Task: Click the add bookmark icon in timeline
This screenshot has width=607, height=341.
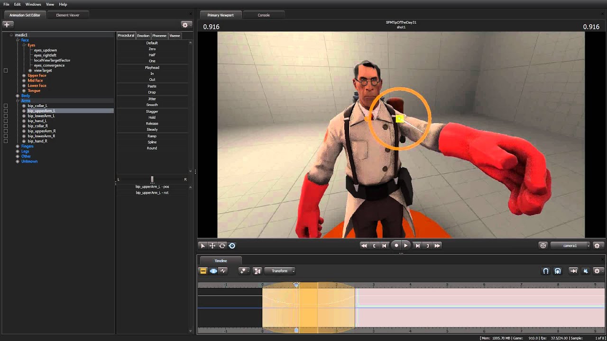Action: (244, 271)
